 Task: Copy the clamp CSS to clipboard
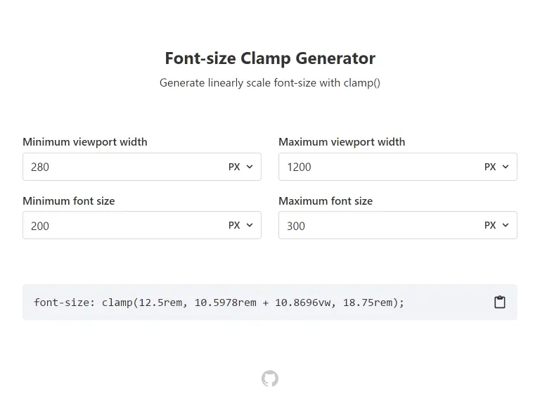pos(500,302)
